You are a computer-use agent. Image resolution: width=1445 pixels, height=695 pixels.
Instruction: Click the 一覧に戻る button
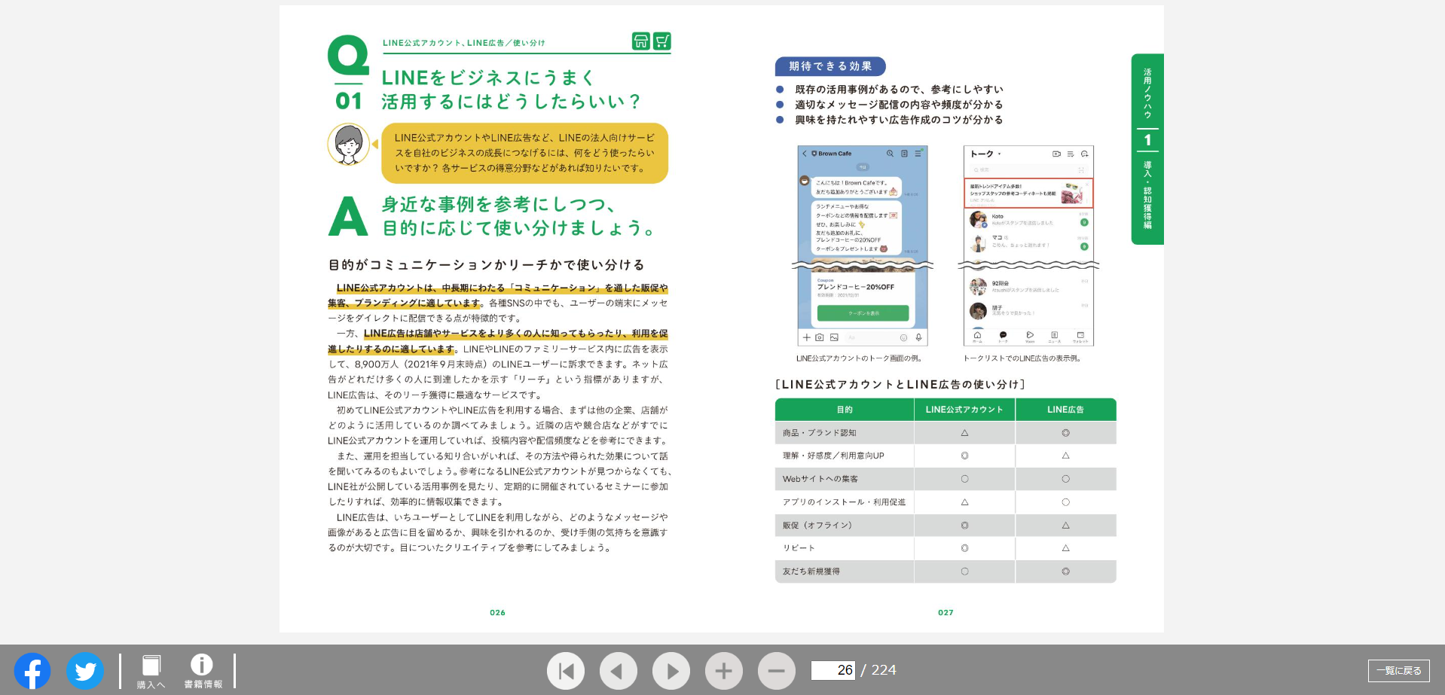coord(1401,670)
